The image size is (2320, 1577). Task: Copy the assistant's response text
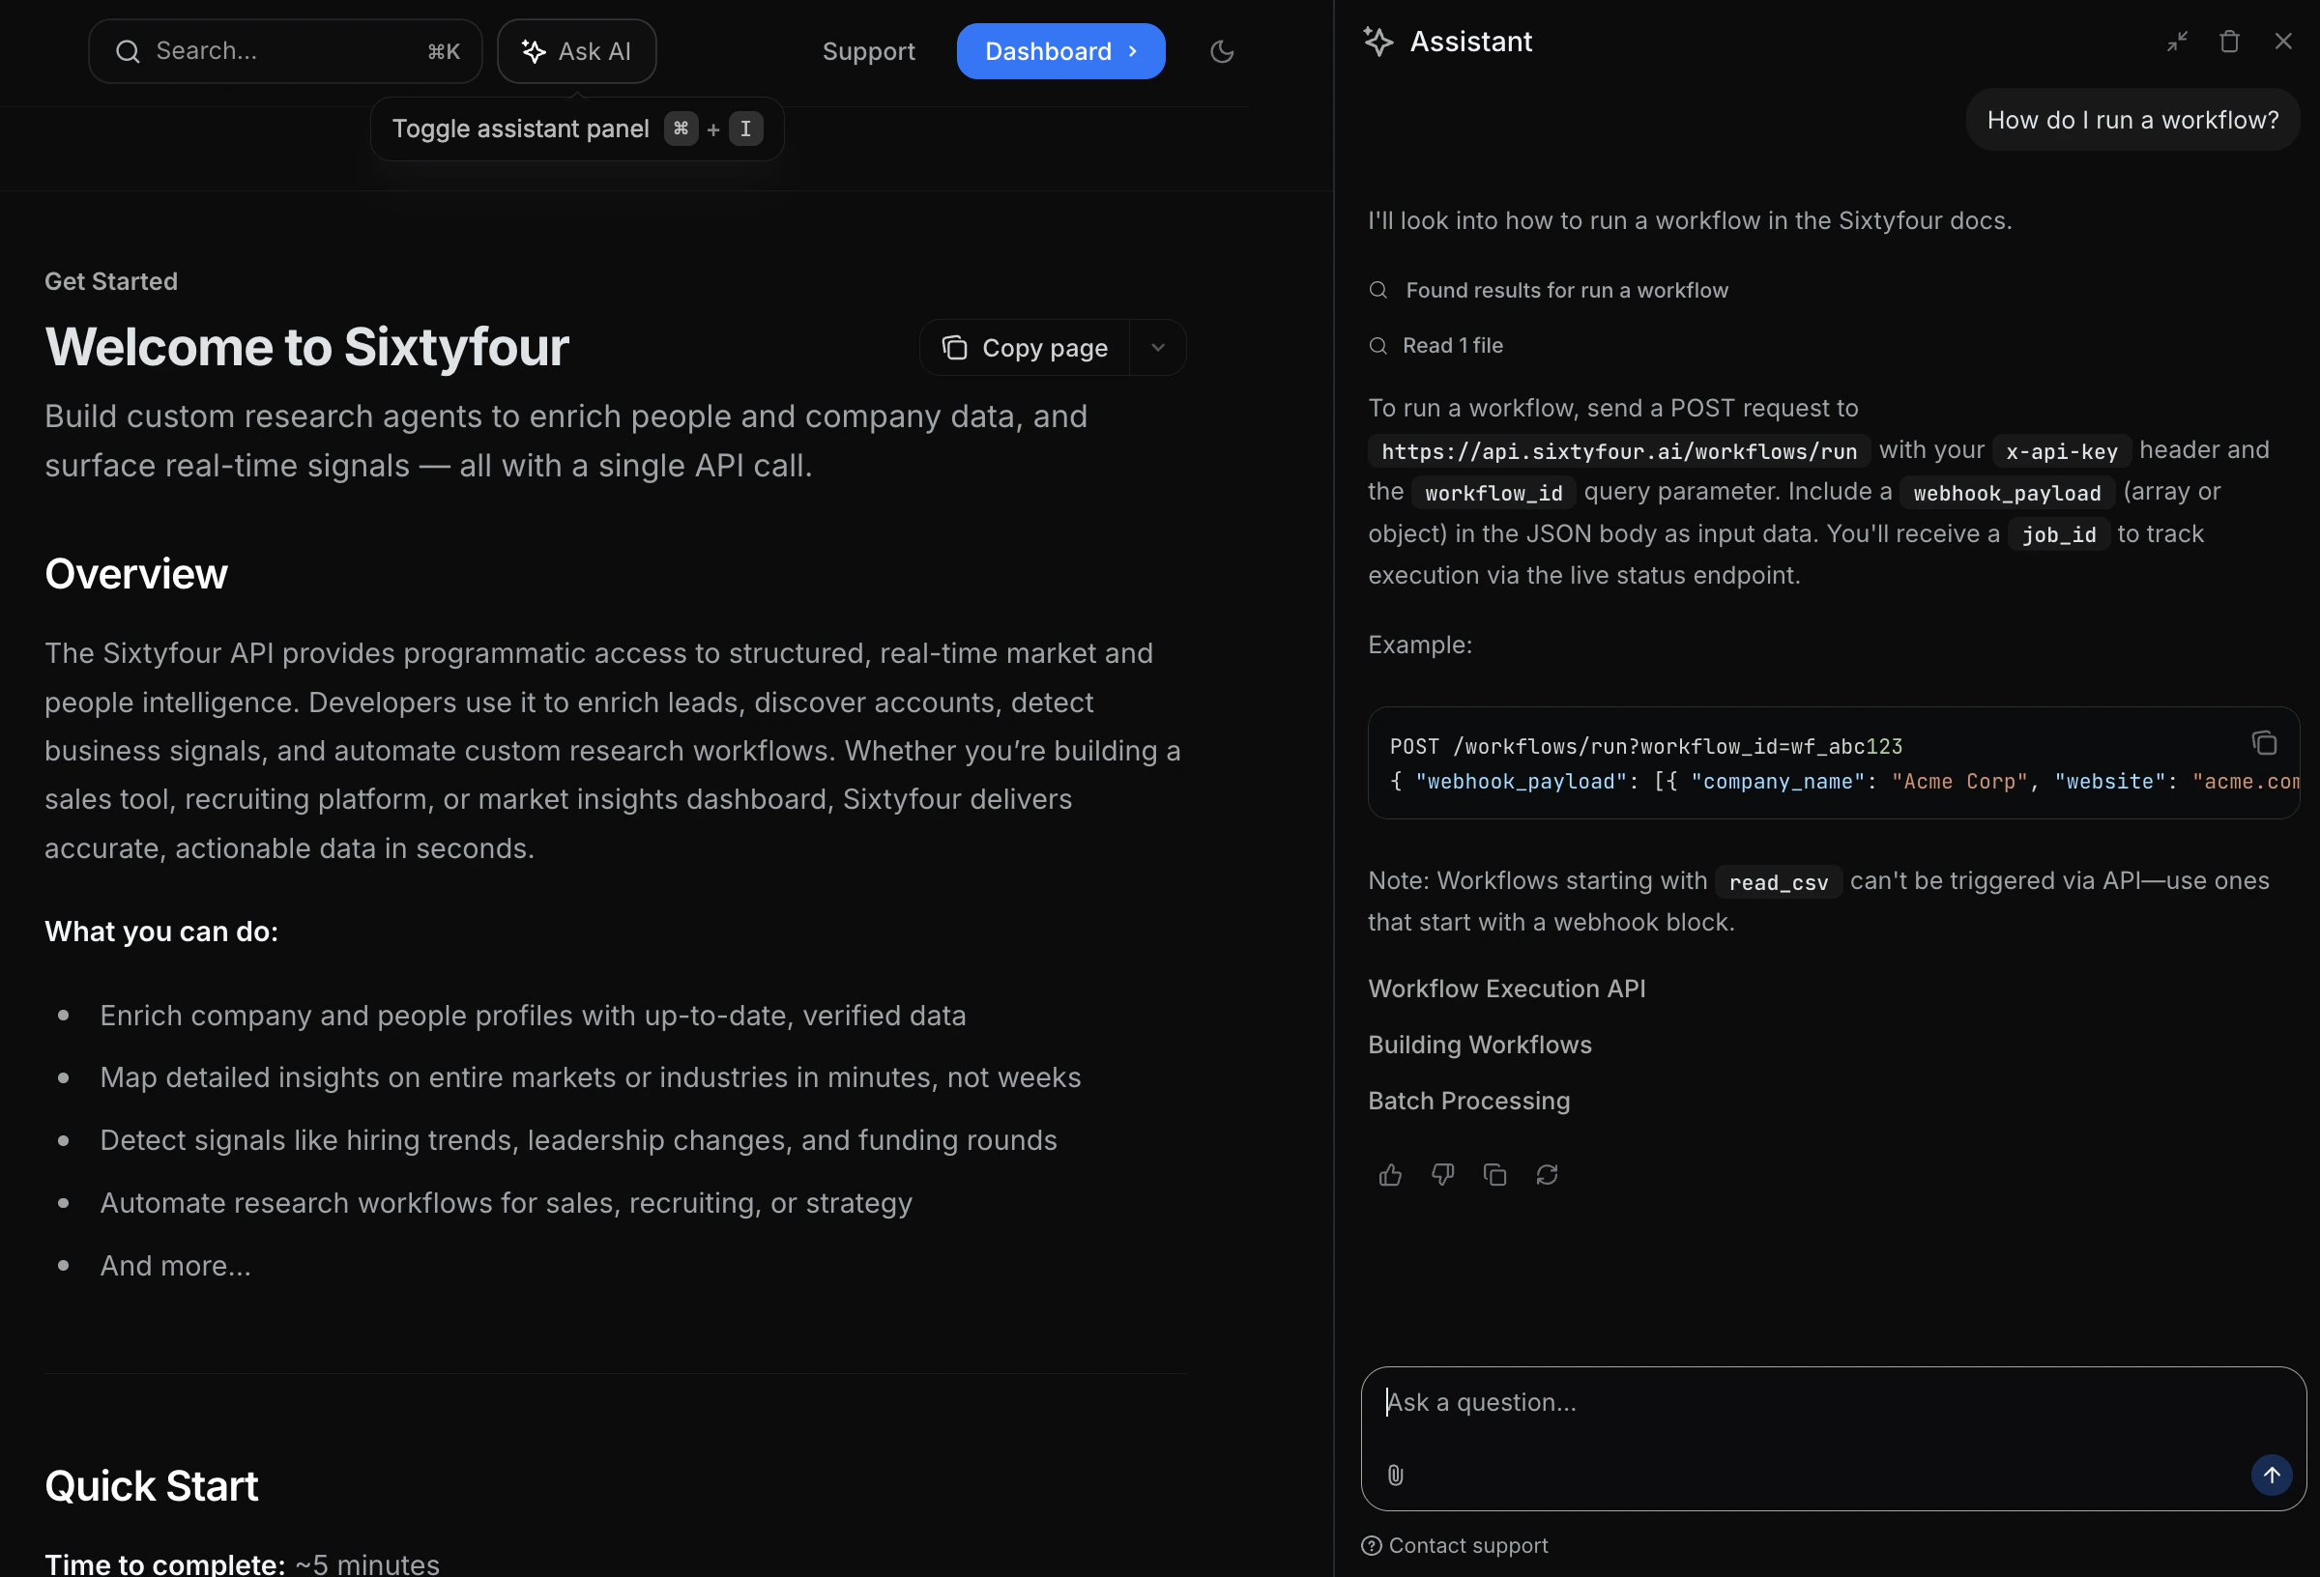click(x=1494, y=1175)
